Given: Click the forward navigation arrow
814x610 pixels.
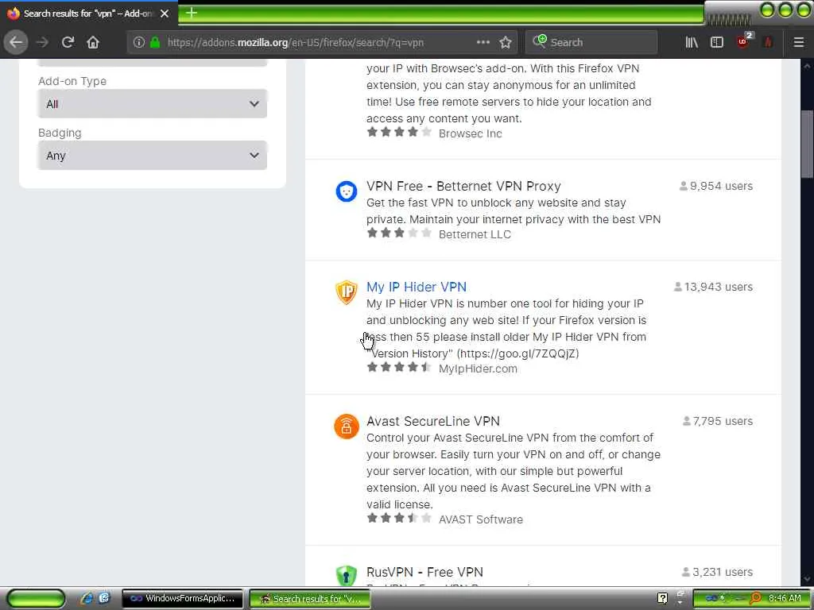Looking at the screenshot, I should 42,42.
